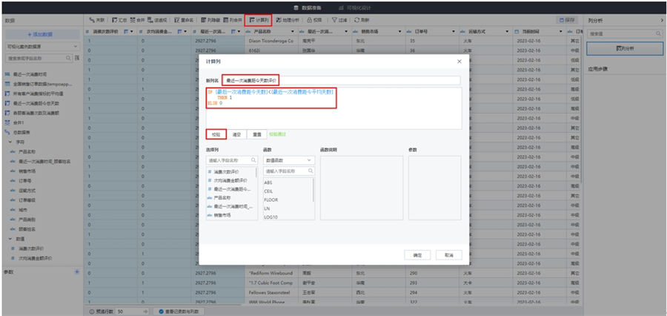Screen dimensions: 667x316
Task: Click the plus icon beside 参数
Action: point(76,271)
